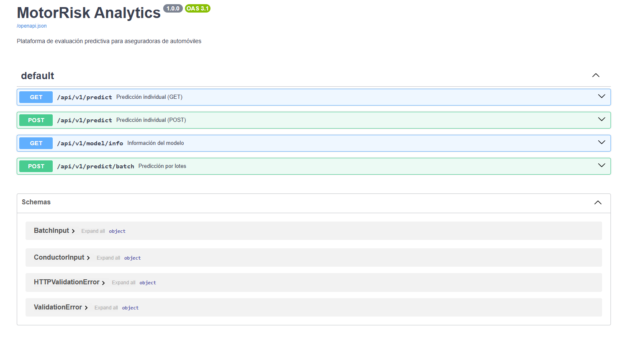Click the GET badge on /api/v1/predict
Viewport: 631px width, 353px height.
(x=36, y=97)
